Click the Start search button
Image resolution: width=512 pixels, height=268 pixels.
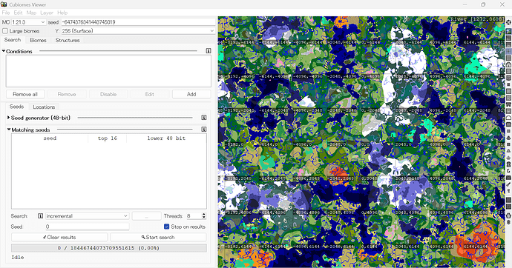coord(158,237)
